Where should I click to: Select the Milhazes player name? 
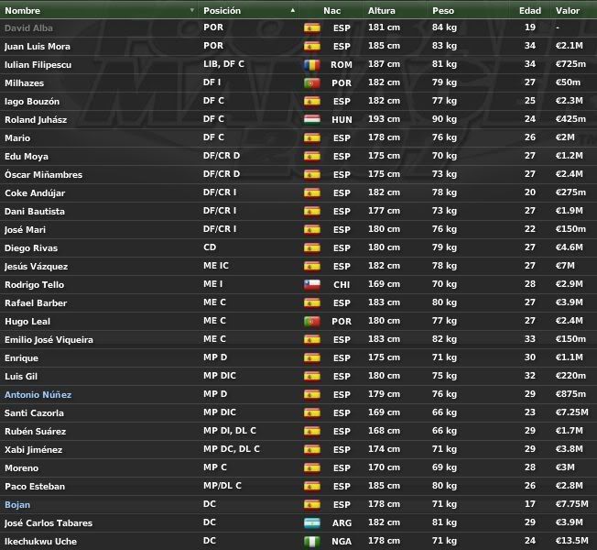24,83
